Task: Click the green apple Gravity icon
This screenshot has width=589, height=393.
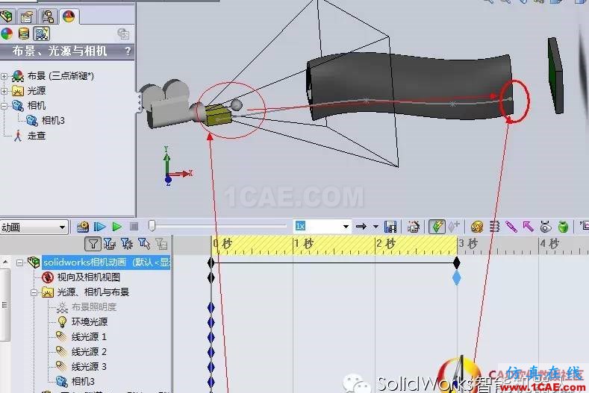Action: [x=563, y=227]
